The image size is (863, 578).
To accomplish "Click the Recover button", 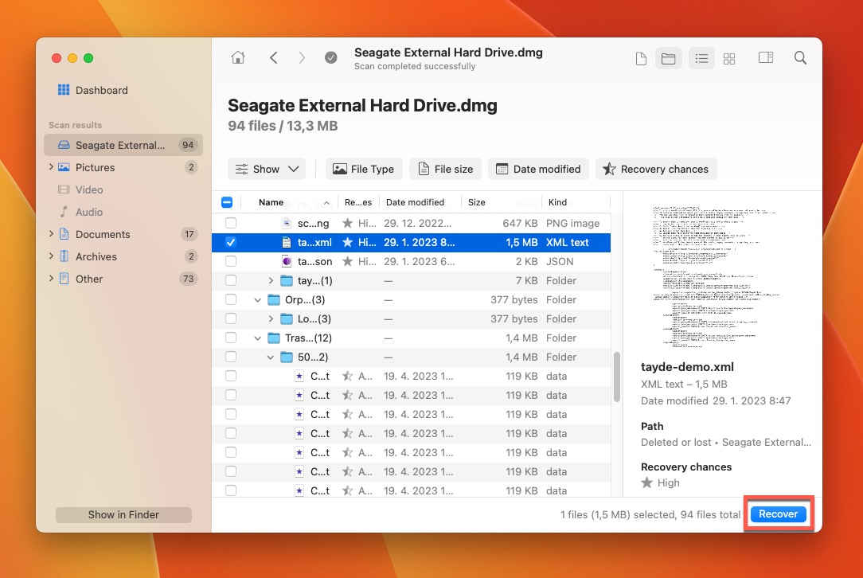I will pyautogui.click(x=779, y=514).
